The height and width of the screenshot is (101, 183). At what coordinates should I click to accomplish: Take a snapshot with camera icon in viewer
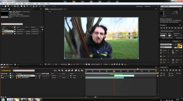pos(69,64)
